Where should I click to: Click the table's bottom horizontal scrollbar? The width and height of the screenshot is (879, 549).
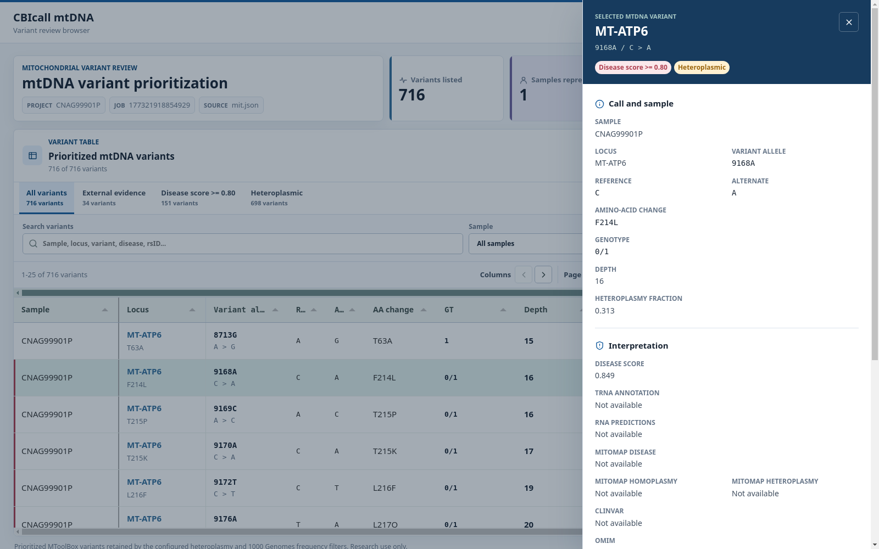pyautogui.click(x=302, y=531)
